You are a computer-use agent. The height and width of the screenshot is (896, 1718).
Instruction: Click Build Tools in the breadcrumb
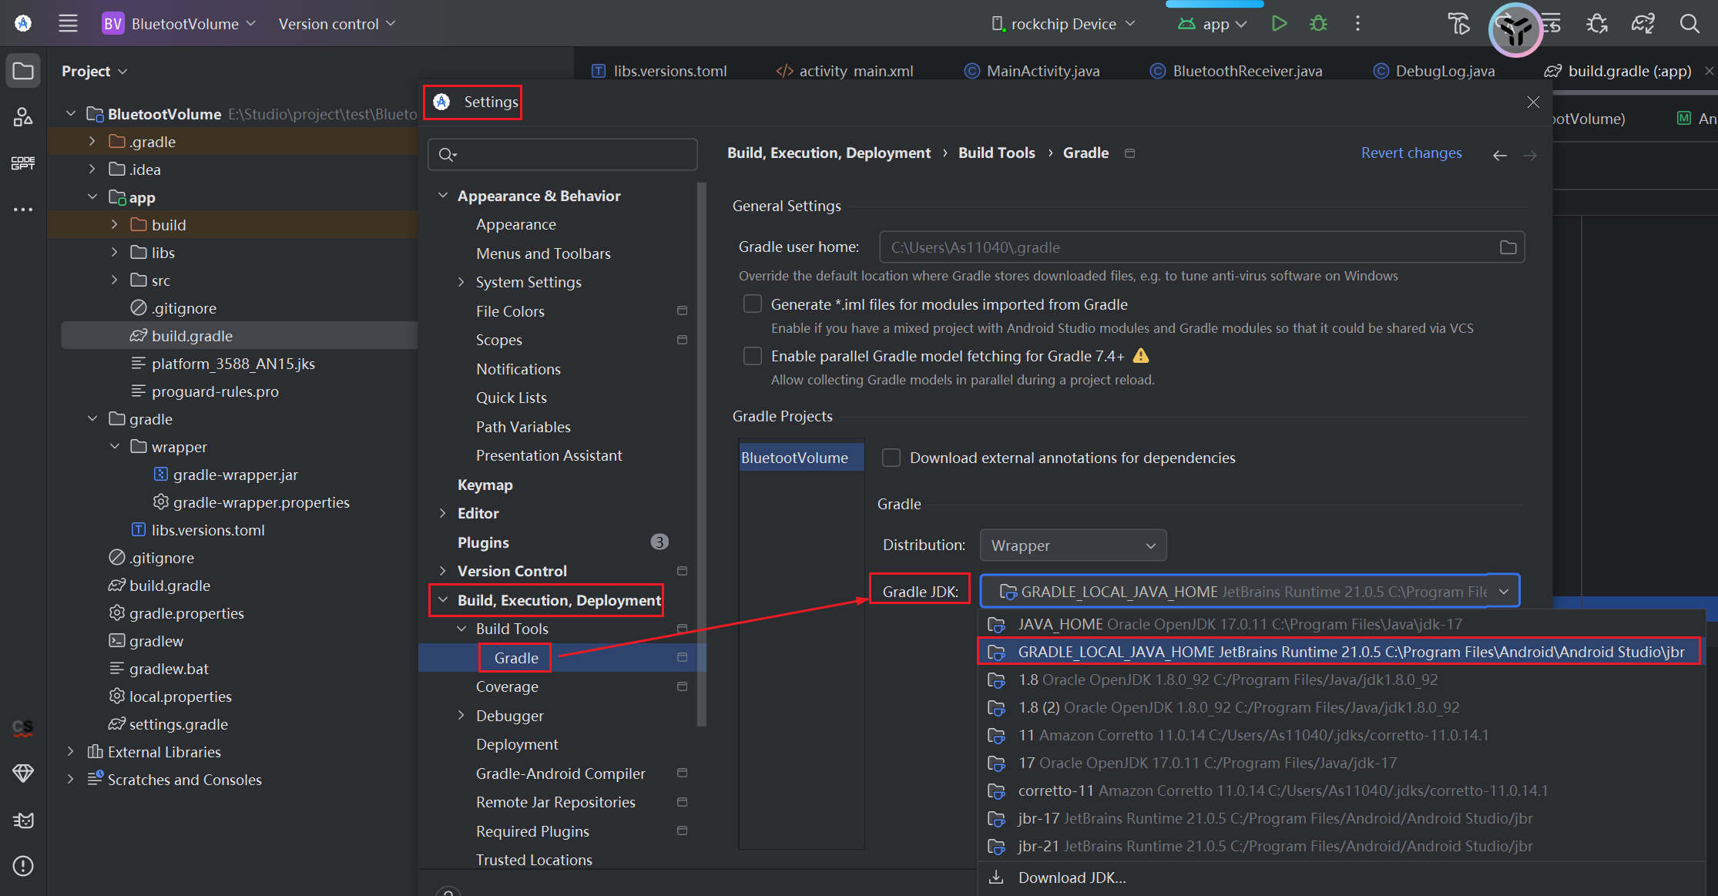(x=996, y=153)
